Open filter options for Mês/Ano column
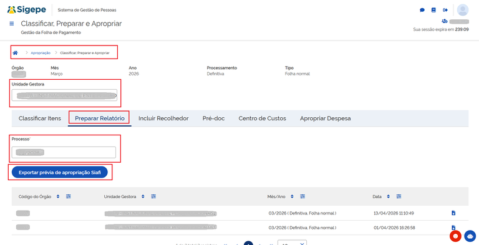 [302, 196]
